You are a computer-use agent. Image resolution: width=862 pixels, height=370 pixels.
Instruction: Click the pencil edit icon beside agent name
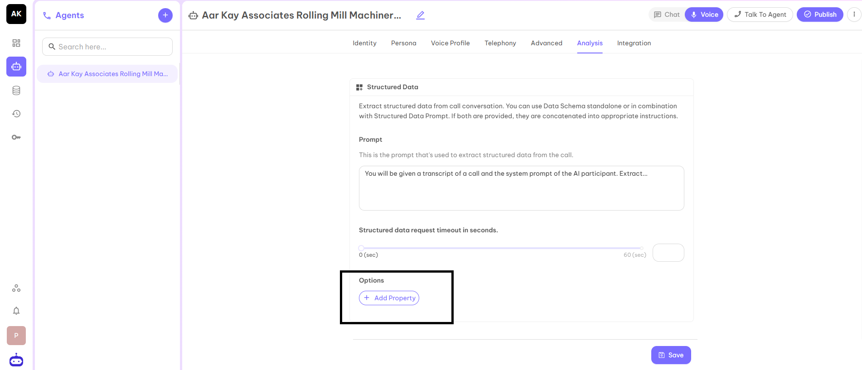tap(421, 15)
